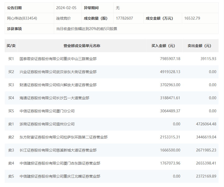Image resolution: width=224 pixels, height=187 pixels.
Task: Select 中信证券股份有限公司厦门分公司 name
Action: pyautogui.click(x=47, y=111)
